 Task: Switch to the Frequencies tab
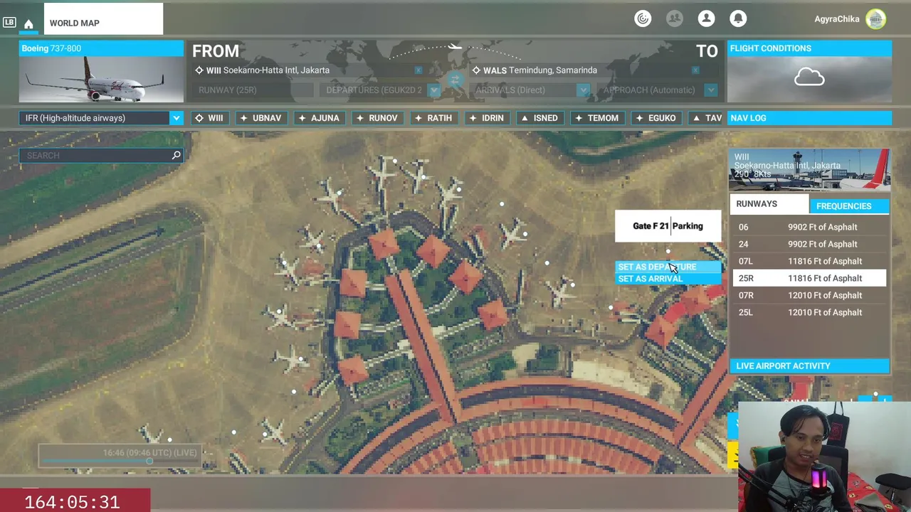click(x=849, y=206)
